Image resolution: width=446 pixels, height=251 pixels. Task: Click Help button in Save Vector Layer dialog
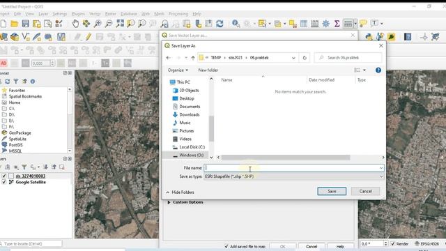[340, 246]
